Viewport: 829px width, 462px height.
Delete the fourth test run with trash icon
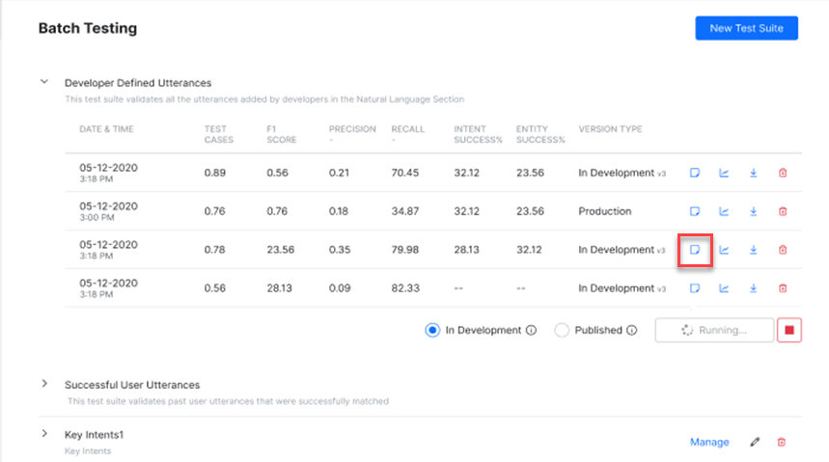pyautogui.click(x=783, y=288)
